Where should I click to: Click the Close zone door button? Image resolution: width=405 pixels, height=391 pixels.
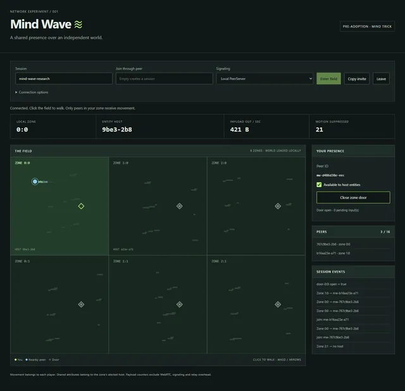coord(353,197)
